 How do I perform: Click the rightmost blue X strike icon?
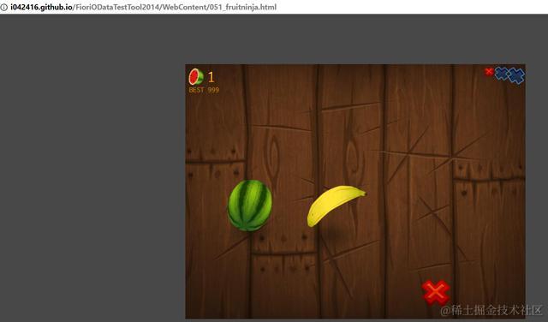tap(516, 75)
